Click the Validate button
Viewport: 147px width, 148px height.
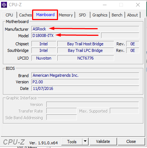pyautogui.click(x=103, y=141)
